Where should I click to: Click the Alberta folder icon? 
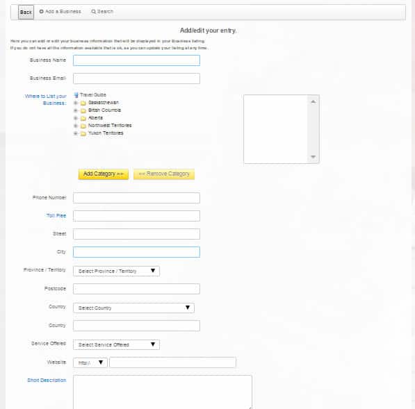pos(83,118)
